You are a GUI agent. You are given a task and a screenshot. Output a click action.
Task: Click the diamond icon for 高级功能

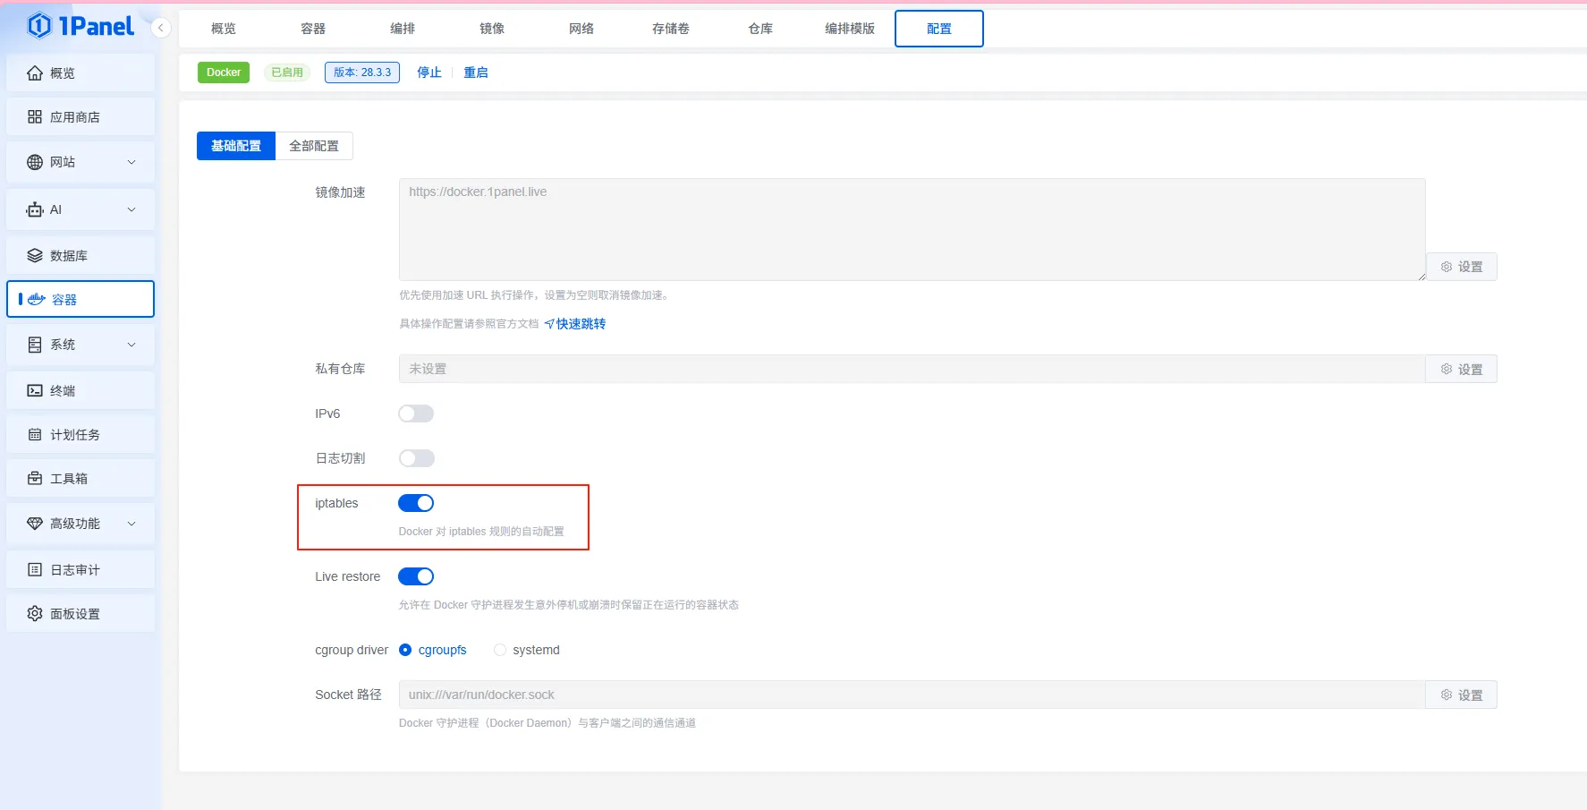(x=35, y=524)
